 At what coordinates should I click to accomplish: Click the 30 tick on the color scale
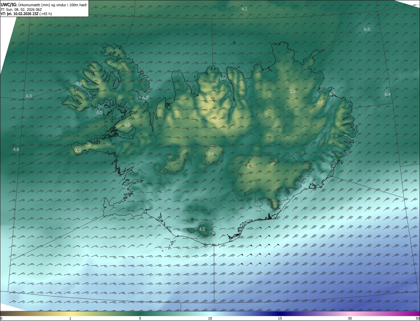(350, 318)
